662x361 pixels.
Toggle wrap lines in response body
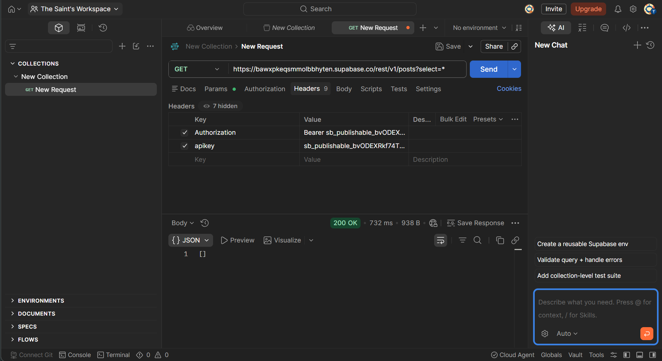441,240
